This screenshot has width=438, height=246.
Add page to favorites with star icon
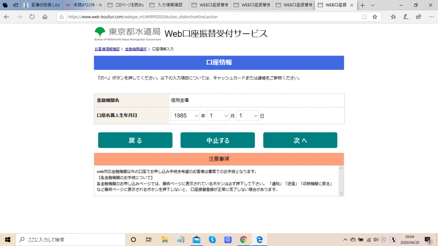375,17
